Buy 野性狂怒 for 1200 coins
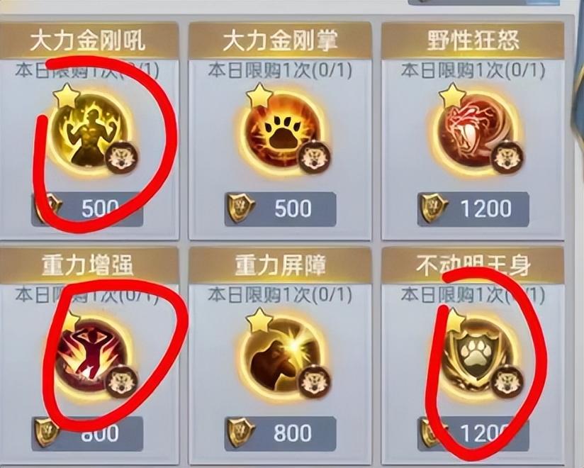Screen dimensions: 584x468 [x=473, y=208]
